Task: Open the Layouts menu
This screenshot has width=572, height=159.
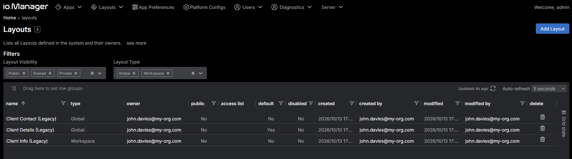Action: coord(107,7)
